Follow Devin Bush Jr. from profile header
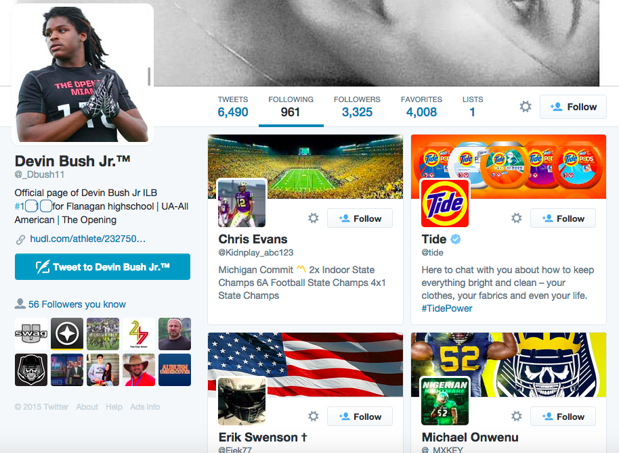Viewport: 619px width, 453px height. [x=573, y=107]
